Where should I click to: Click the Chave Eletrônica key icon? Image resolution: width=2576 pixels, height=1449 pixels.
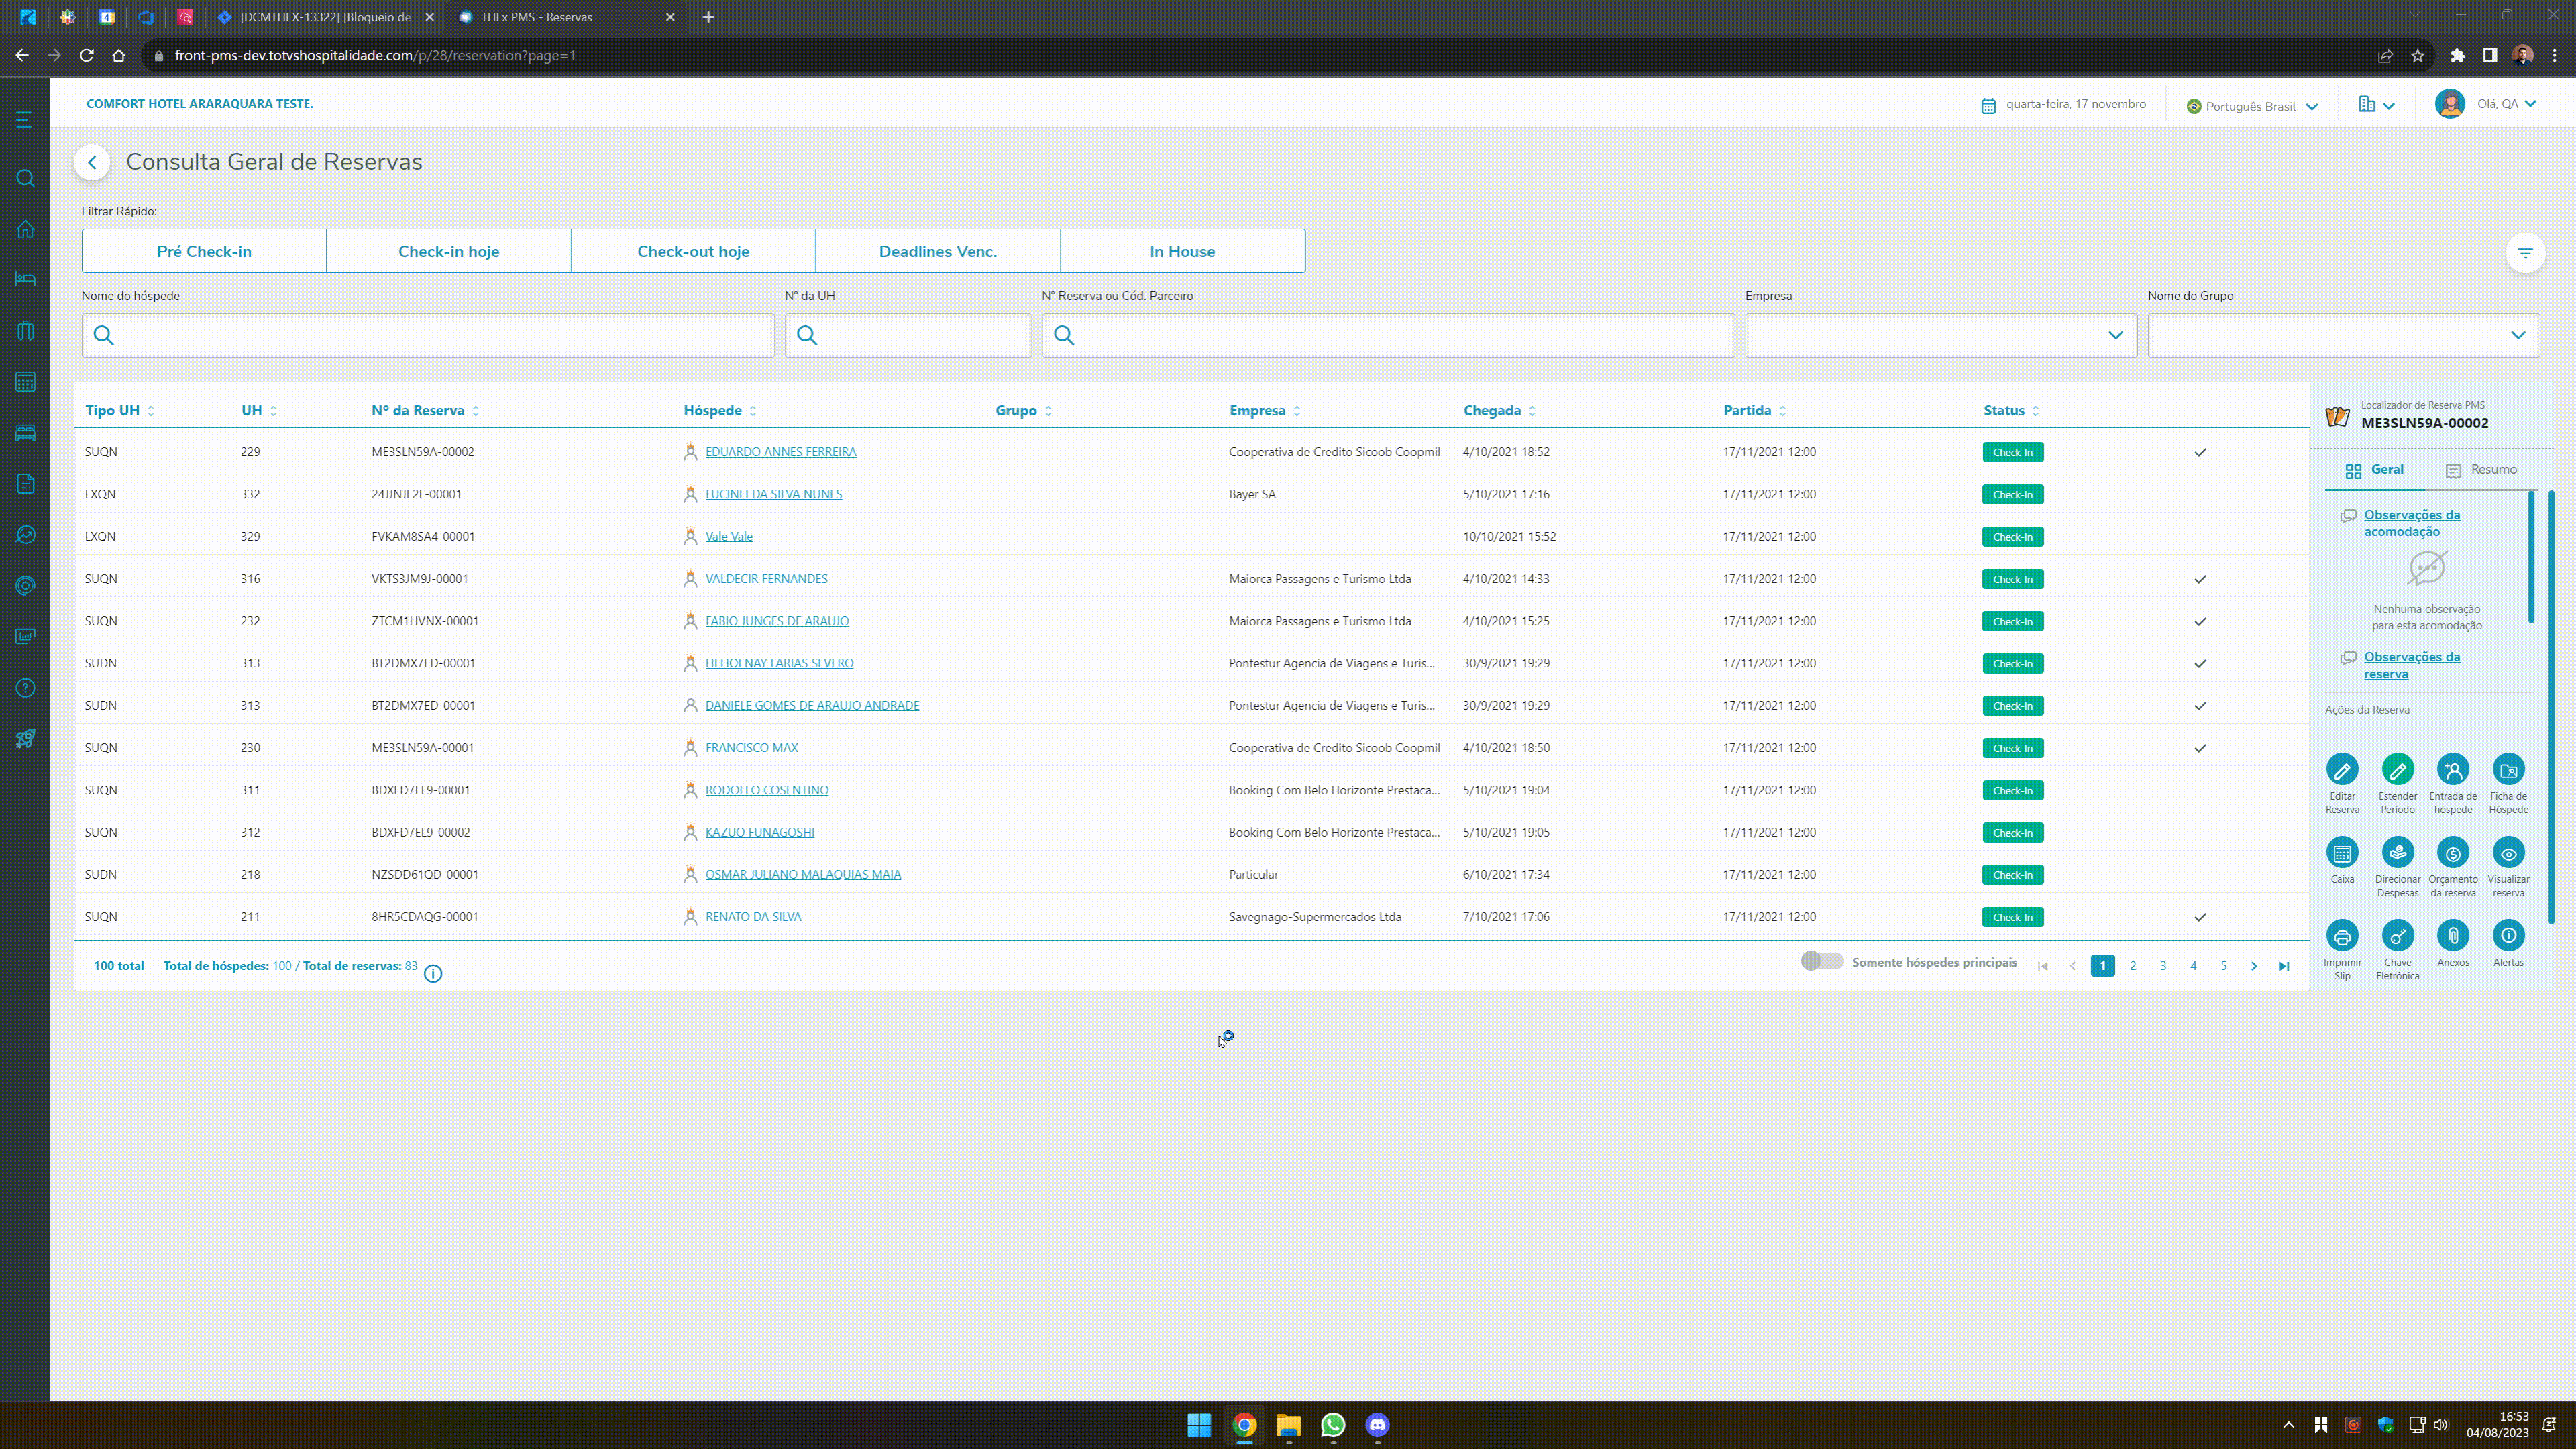click(2397, 936)
